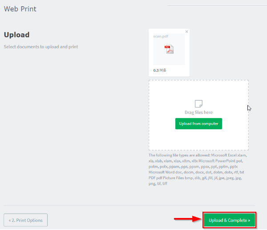Click the red annotation arrow
267x230 pixels.
tap(188, 219)
